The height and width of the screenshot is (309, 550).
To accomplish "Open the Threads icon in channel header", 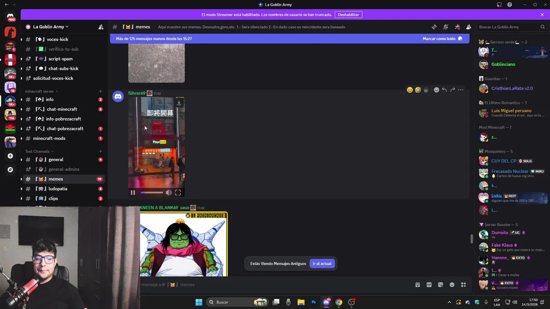I will coord(434,27).
